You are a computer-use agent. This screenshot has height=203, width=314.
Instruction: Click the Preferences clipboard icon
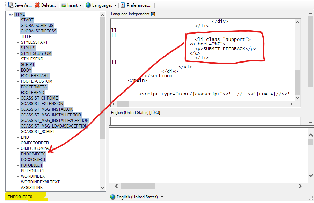click(123, 5)
